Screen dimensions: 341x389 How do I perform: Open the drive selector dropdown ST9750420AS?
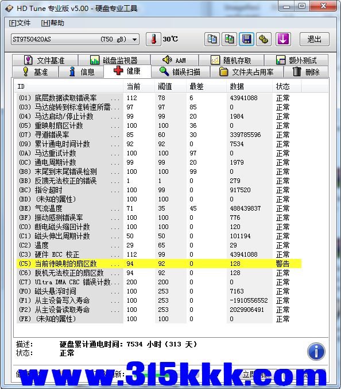tap(75, 39)
